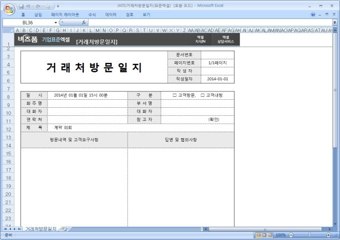Close the workbook using ribbon X
The height and width of the screenshot is (240, 340).
click(x=334, y=14)
